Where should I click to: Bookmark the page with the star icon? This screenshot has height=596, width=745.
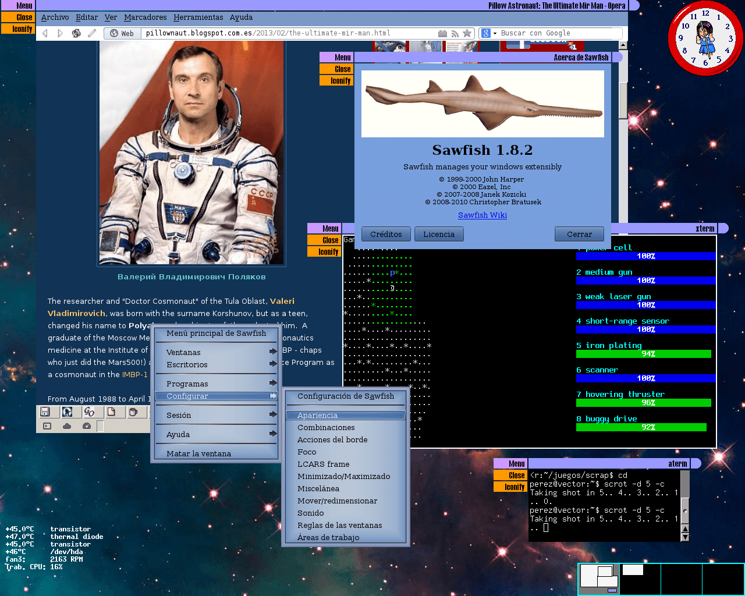[x=467, y=33]
